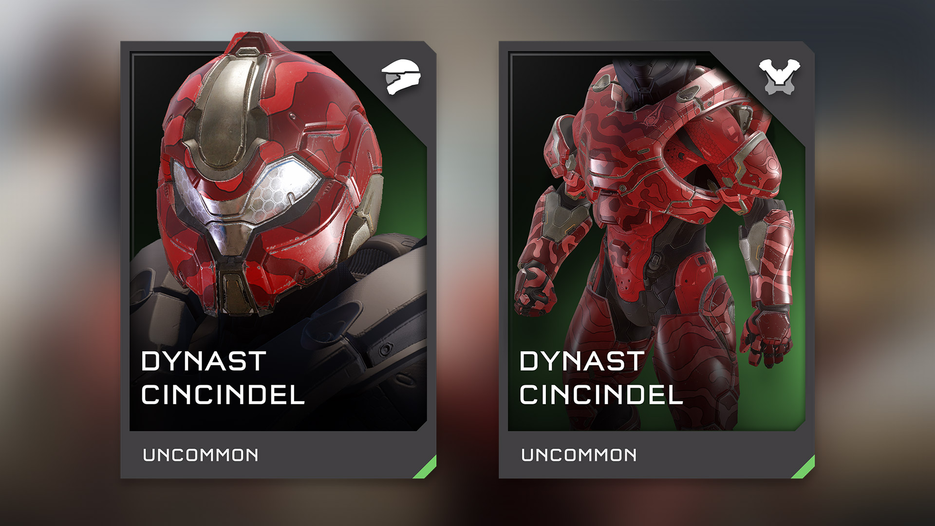The image size is (935, 526).
Task: Click the UNCOMMON label on the armor card
Action: pyautogui.click(x=579, y=455)
